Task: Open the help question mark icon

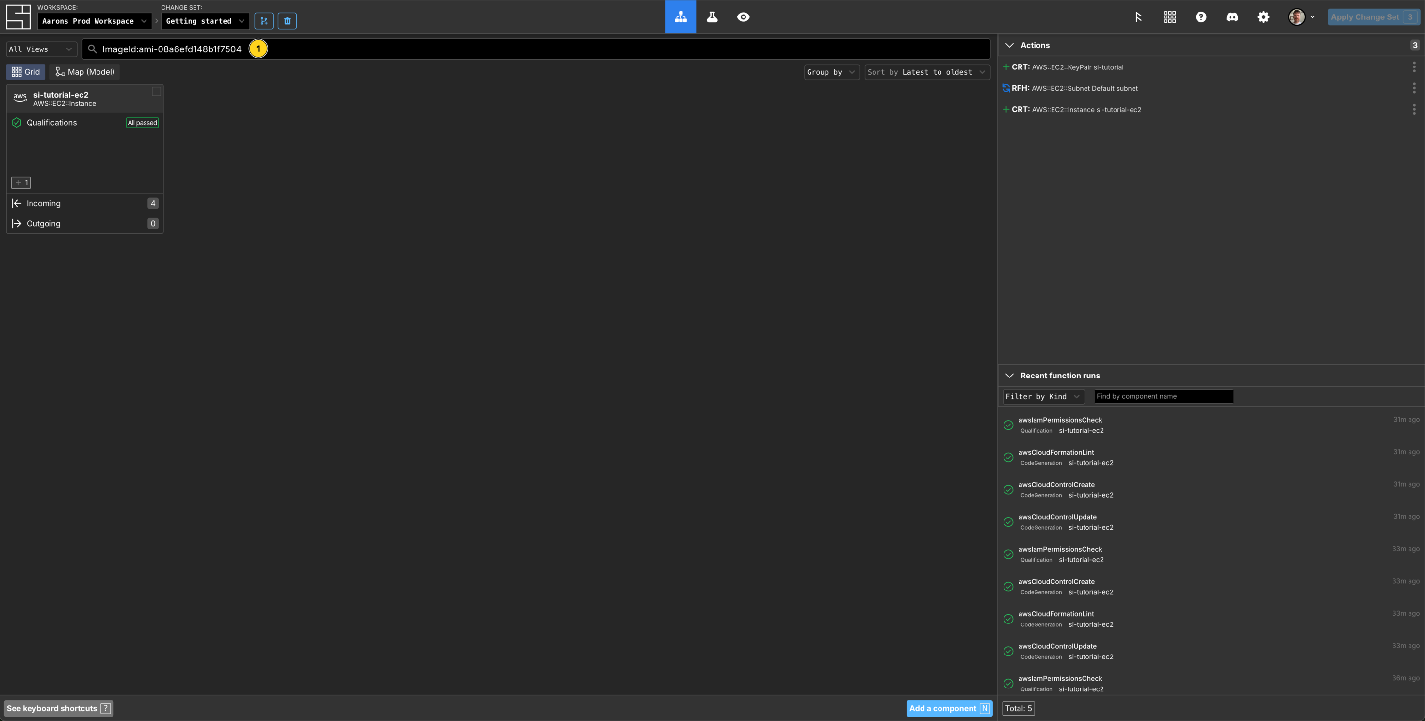Action: click(x=1201, y=17)
